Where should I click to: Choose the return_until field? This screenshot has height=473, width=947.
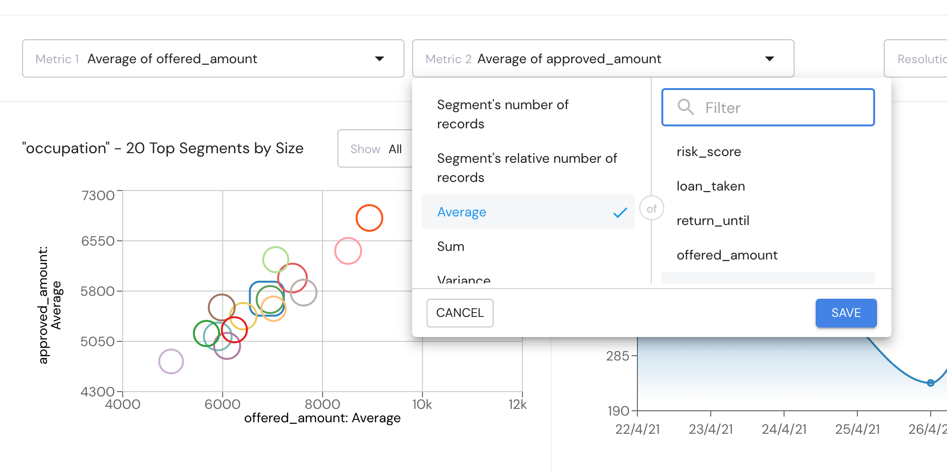click(x=768, y=221)
